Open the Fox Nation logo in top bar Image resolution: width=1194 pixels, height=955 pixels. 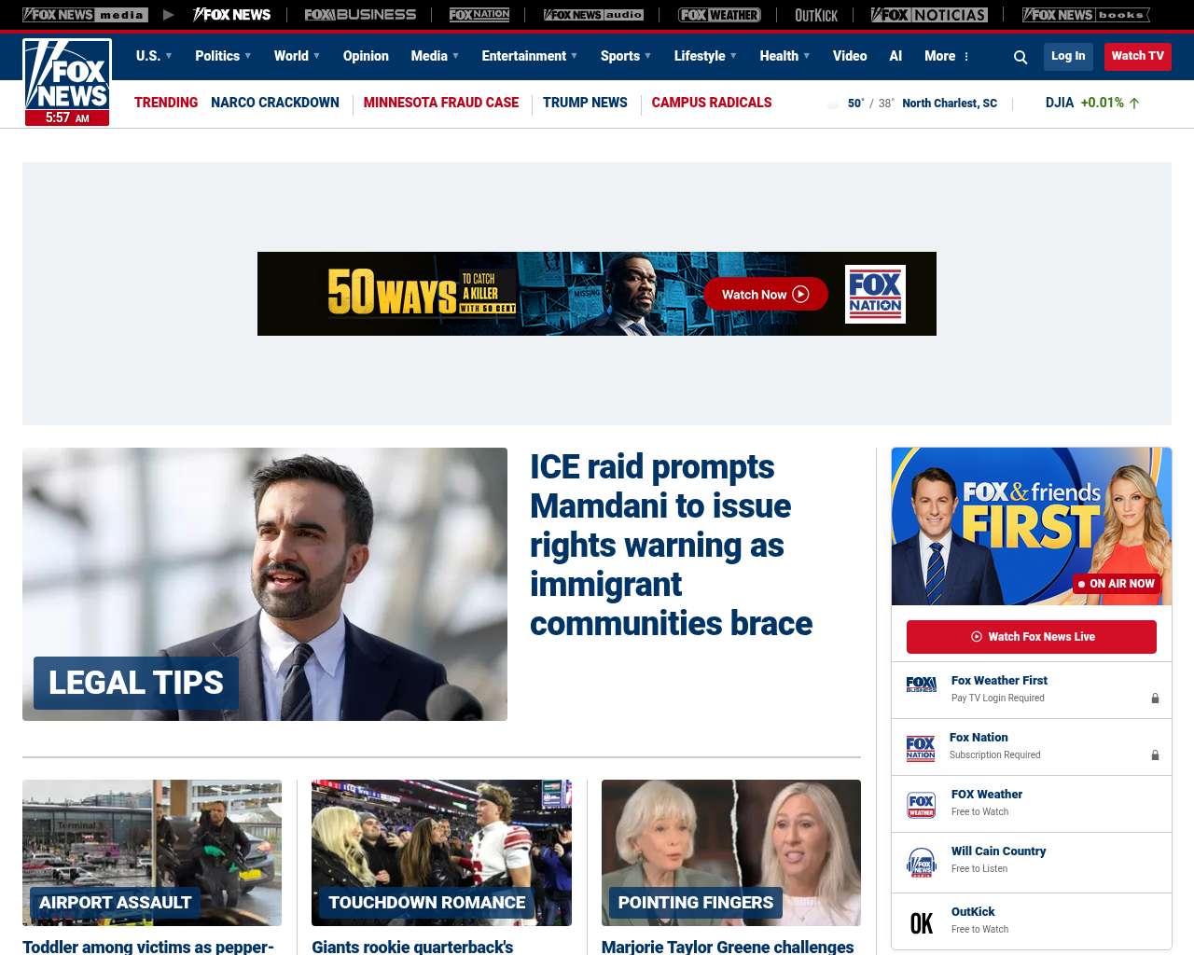[479, 15]
